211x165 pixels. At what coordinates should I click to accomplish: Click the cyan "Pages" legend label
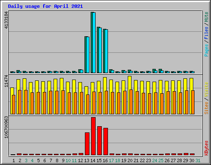click(206, 50)
